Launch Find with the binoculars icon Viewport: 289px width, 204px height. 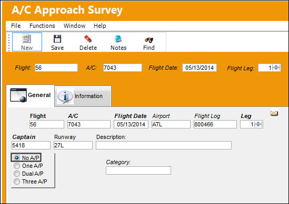coord(149,42)
